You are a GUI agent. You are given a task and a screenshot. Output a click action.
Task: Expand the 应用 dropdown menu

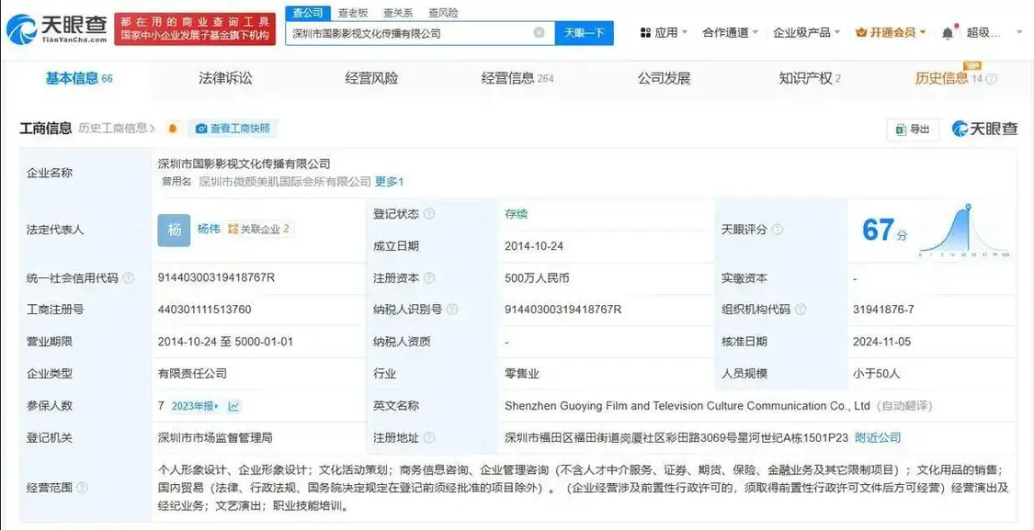click(664, 32)
